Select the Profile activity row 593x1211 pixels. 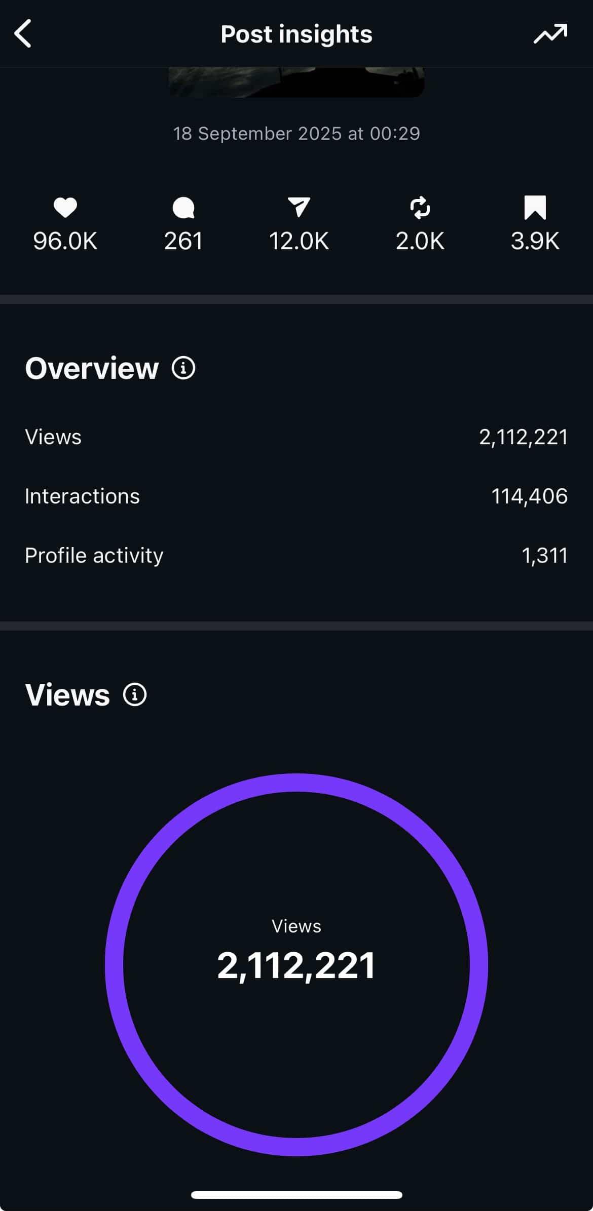point(296,556)
